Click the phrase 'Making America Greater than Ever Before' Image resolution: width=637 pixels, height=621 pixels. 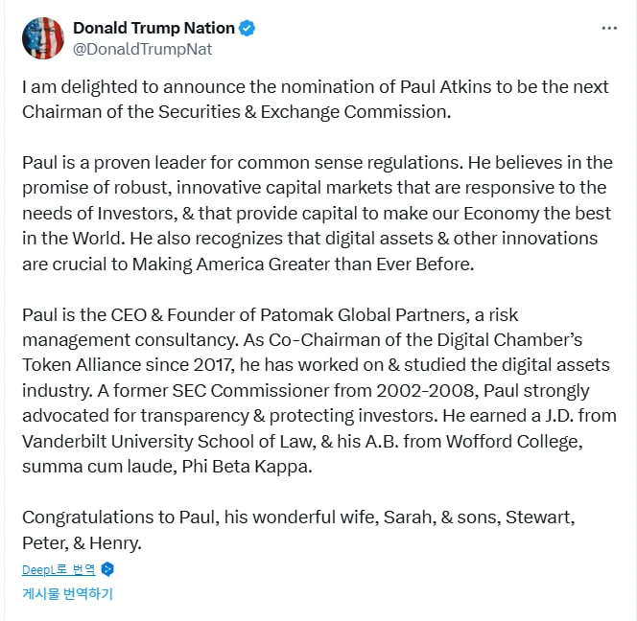(x=302, y=264)
